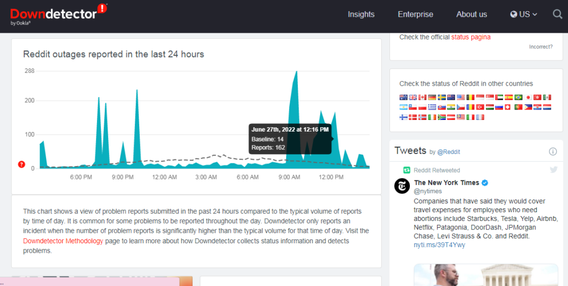Click the Downdetector logo
Image resolution: width=568 pixels, height=286 pixels.
click(59, 14)
